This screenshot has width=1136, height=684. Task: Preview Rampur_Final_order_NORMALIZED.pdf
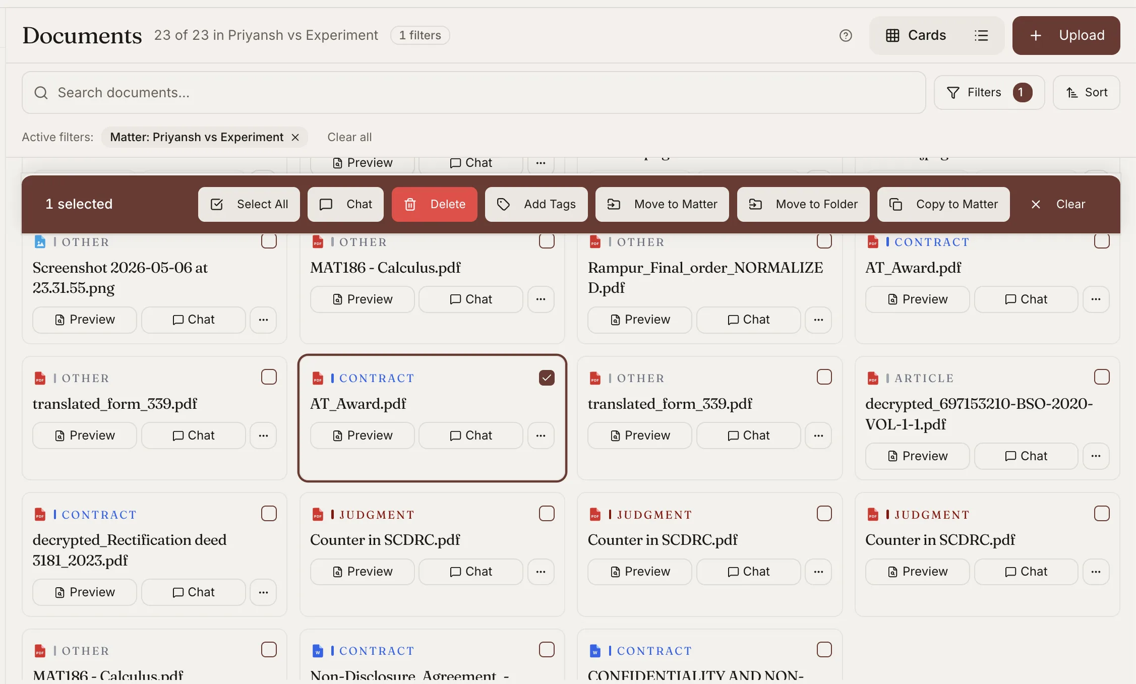tap(640, 320)
